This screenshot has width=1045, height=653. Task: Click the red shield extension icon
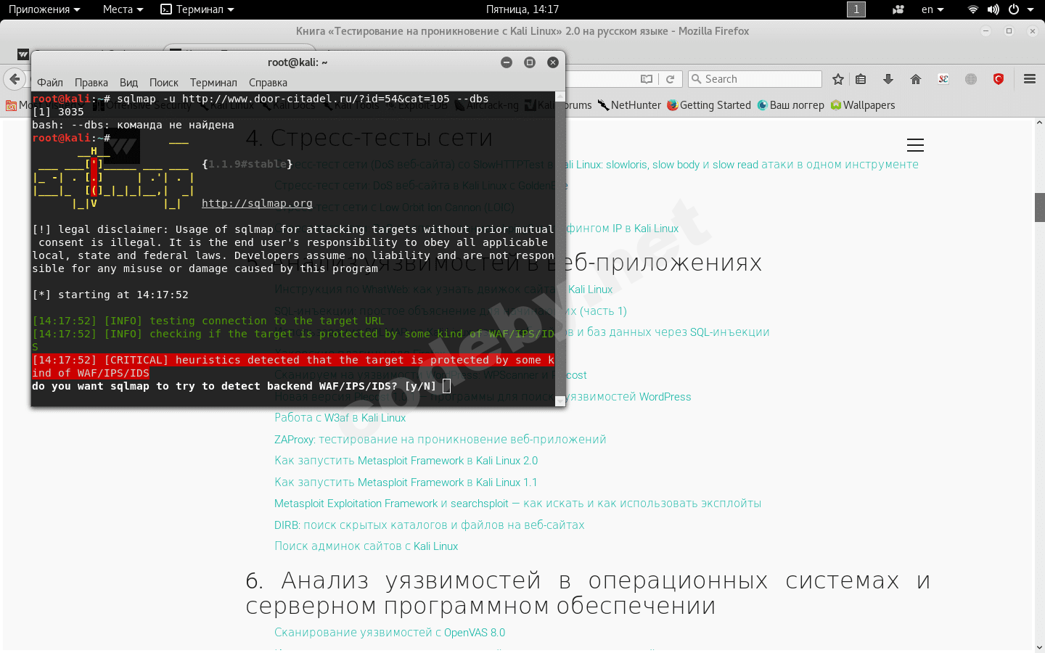[999, 79]
